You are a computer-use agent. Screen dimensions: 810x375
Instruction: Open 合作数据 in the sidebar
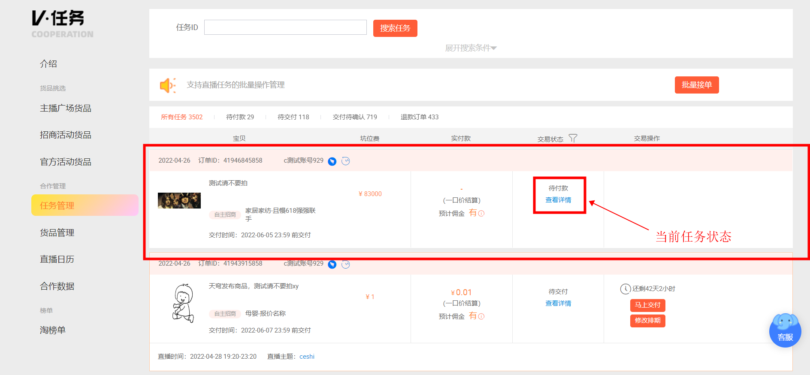pos(57,286)
